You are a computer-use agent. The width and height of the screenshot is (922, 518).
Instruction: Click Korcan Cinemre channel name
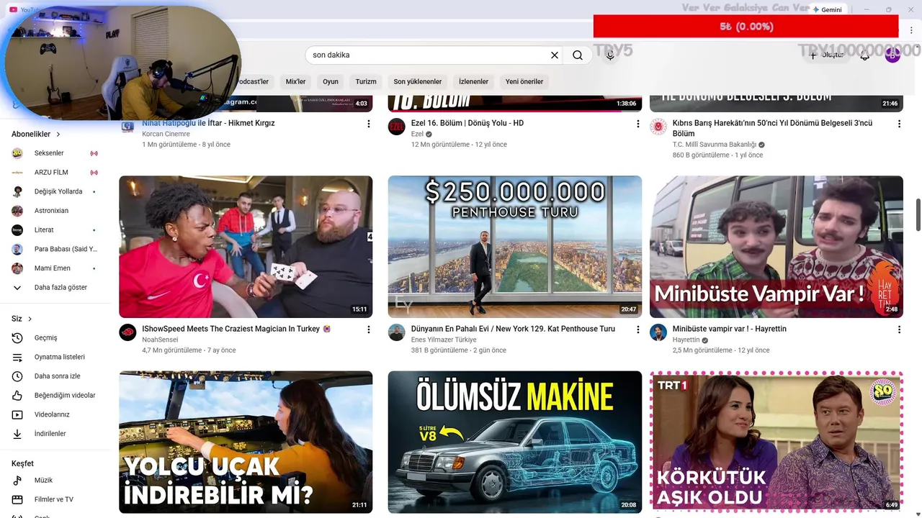pyautogui.click(x=166, y=134)
